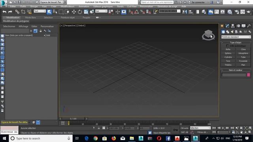Click the Sphère primitive button
The width and height of the screenshot is (253, 142).
(228, 53)
